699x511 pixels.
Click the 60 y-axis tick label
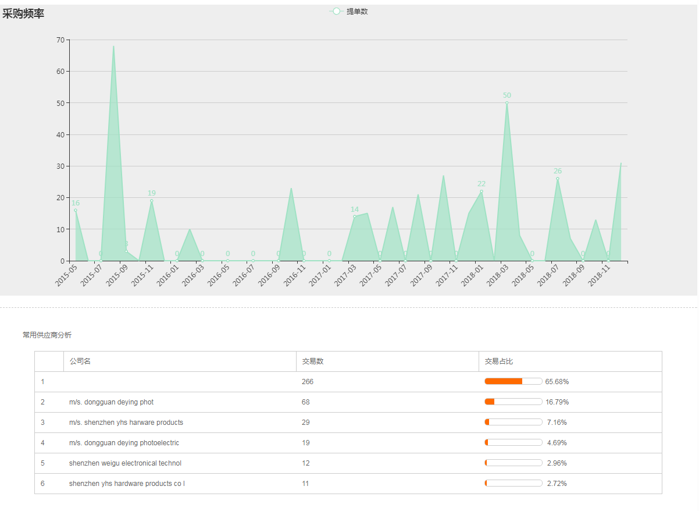(60, 72)
